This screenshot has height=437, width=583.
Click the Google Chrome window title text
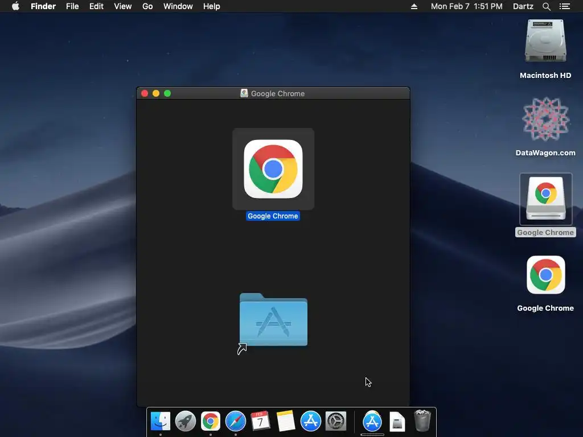[278, 94]
